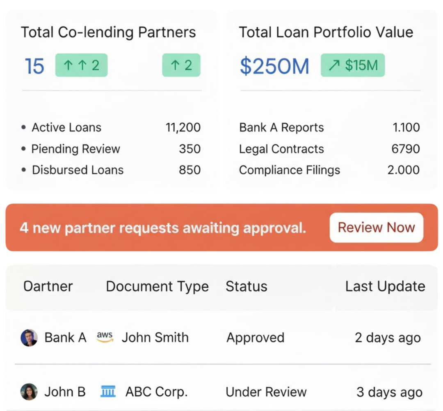Image resolution: width=443 pixels, height=411 pixels.
Task: Click John B's avatar photo
Action: [x=29, y=392]
